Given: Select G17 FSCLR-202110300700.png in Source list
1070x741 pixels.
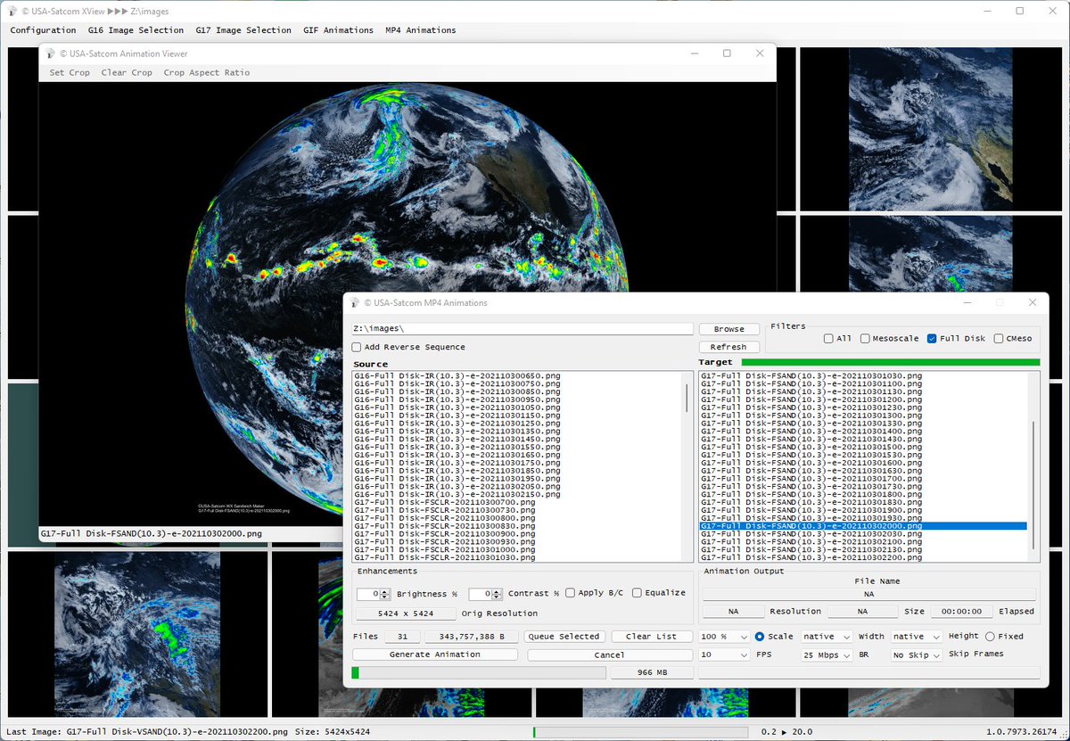Looking at the screenshot, I should pyautogui.click(x=444, y=502).
